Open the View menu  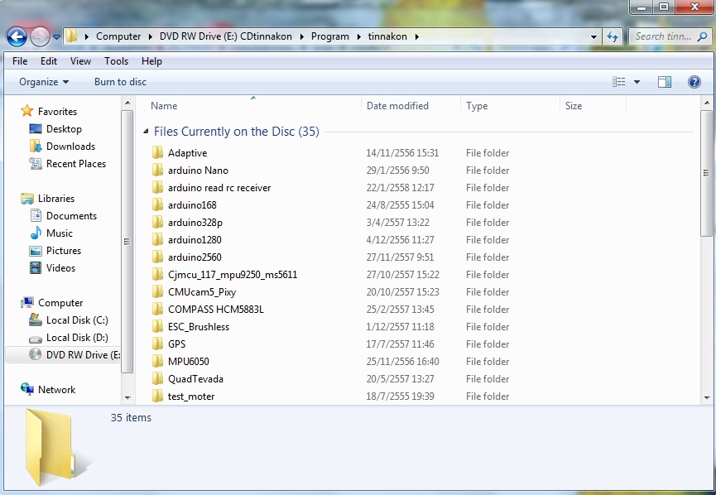(x=80, y=61)
